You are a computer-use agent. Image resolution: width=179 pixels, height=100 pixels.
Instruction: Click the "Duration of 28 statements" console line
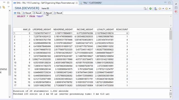pyautogui.click(x=41, y=91)
